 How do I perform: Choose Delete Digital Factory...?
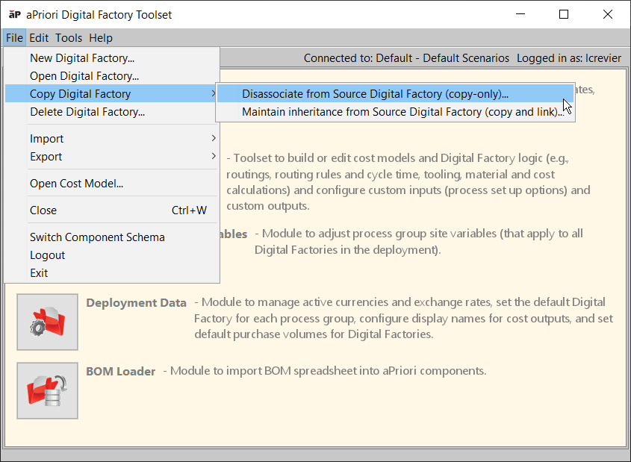click(112, 112)
